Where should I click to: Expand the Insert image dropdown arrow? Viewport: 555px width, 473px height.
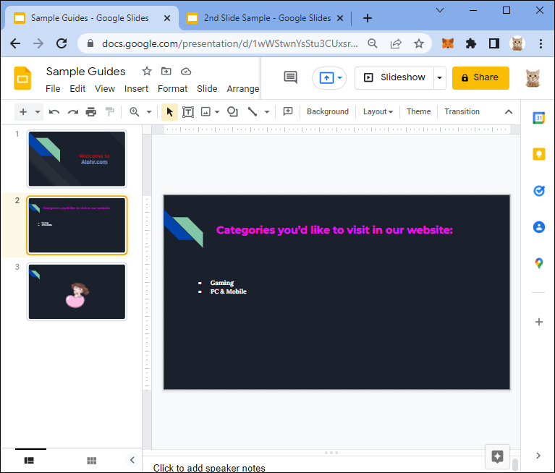(x=217, y=112)
